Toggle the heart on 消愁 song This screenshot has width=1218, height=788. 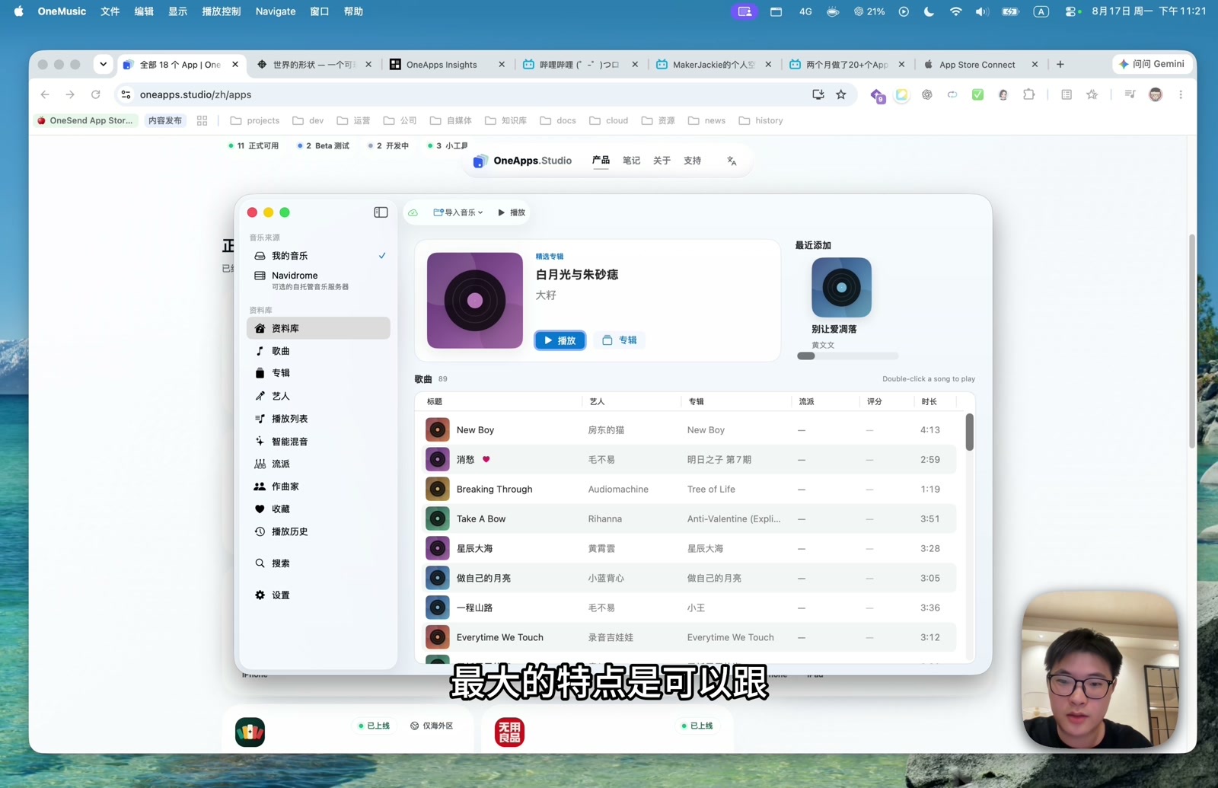486,460
